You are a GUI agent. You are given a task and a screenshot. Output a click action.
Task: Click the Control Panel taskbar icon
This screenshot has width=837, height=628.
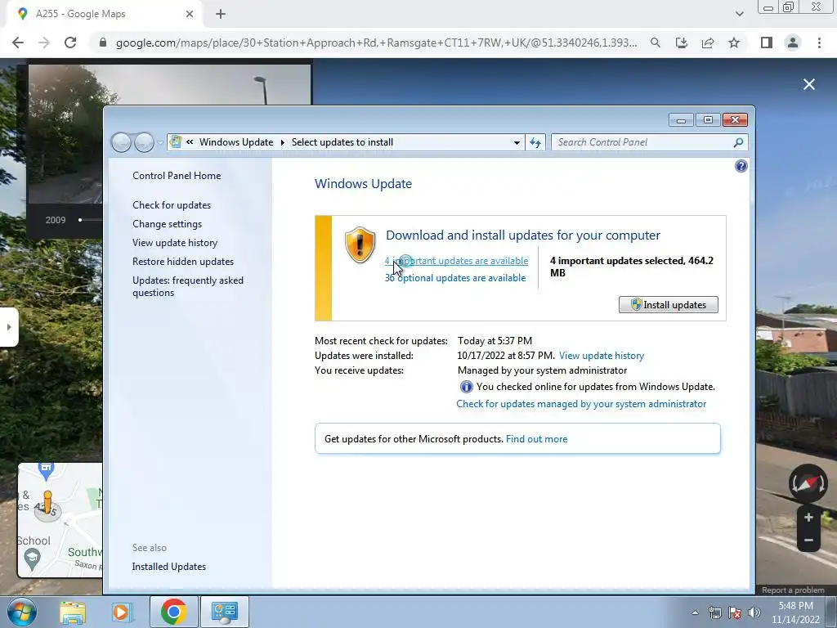[224, 612]
